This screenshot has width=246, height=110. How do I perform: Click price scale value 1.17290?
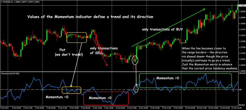(x=242, y=47)
